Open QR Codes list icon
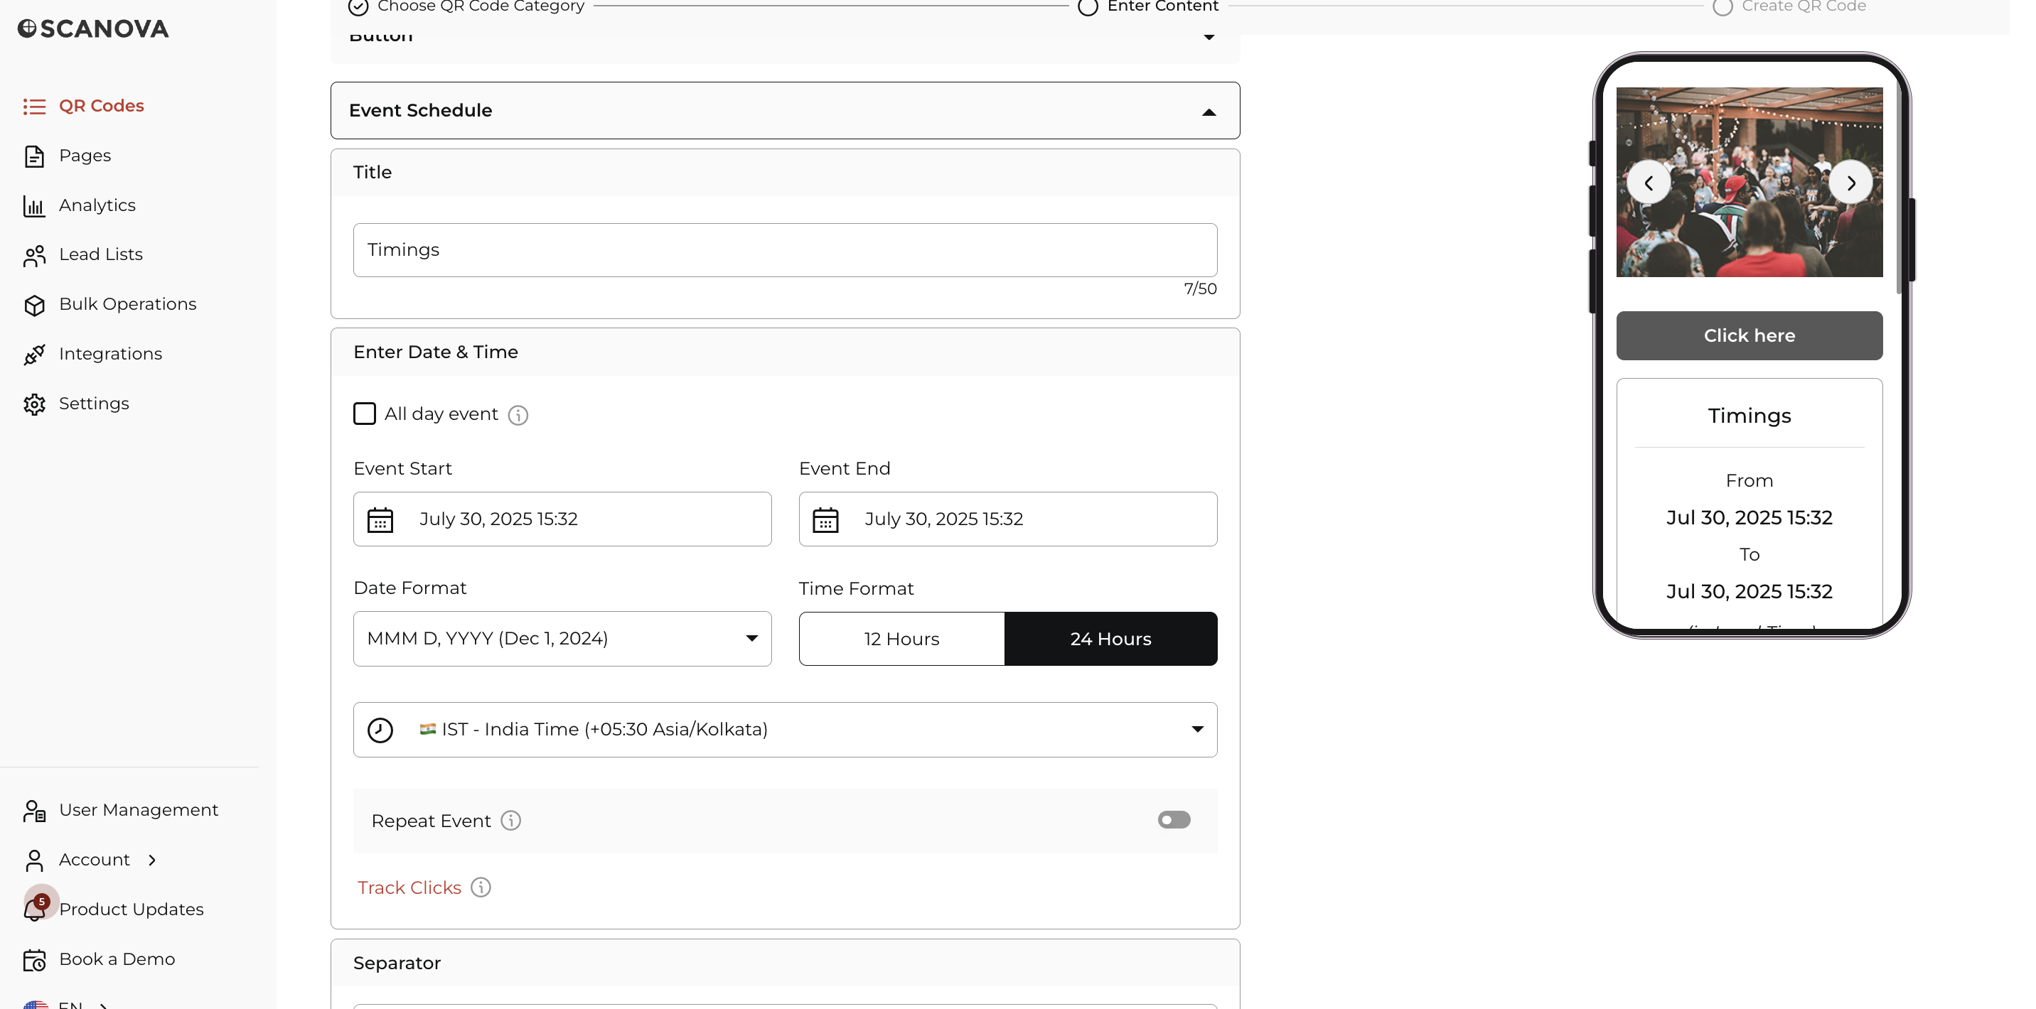 point(34,106)
